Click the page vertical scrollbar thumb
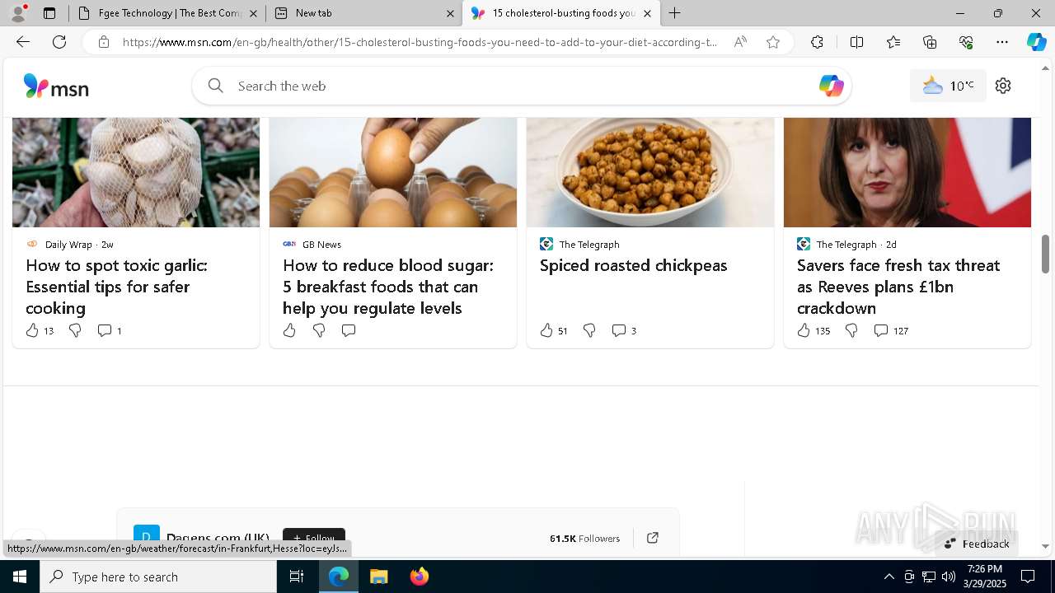 point(1045,253)
